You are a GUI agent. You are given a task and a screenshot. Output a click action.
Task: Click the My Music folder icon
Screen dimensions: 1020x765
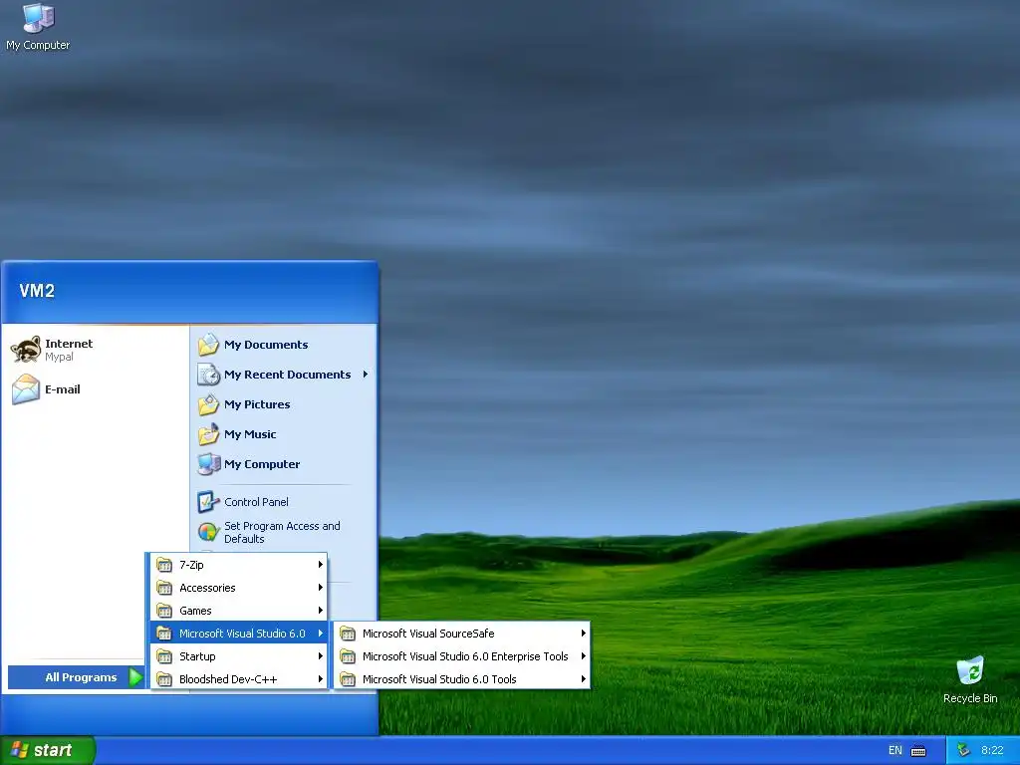pos(208,434)
